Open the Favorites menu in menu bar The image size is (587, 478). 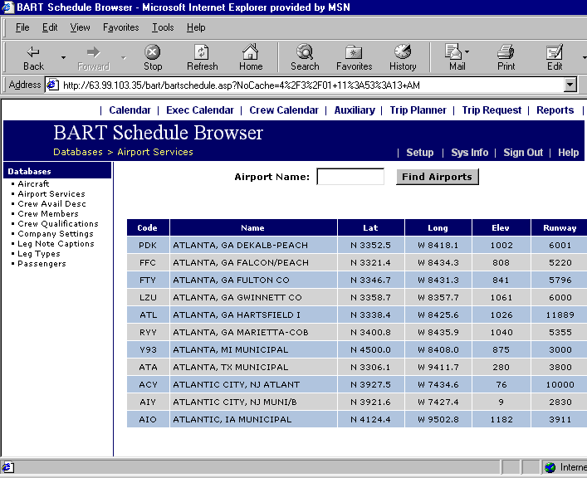click(120, 27)
